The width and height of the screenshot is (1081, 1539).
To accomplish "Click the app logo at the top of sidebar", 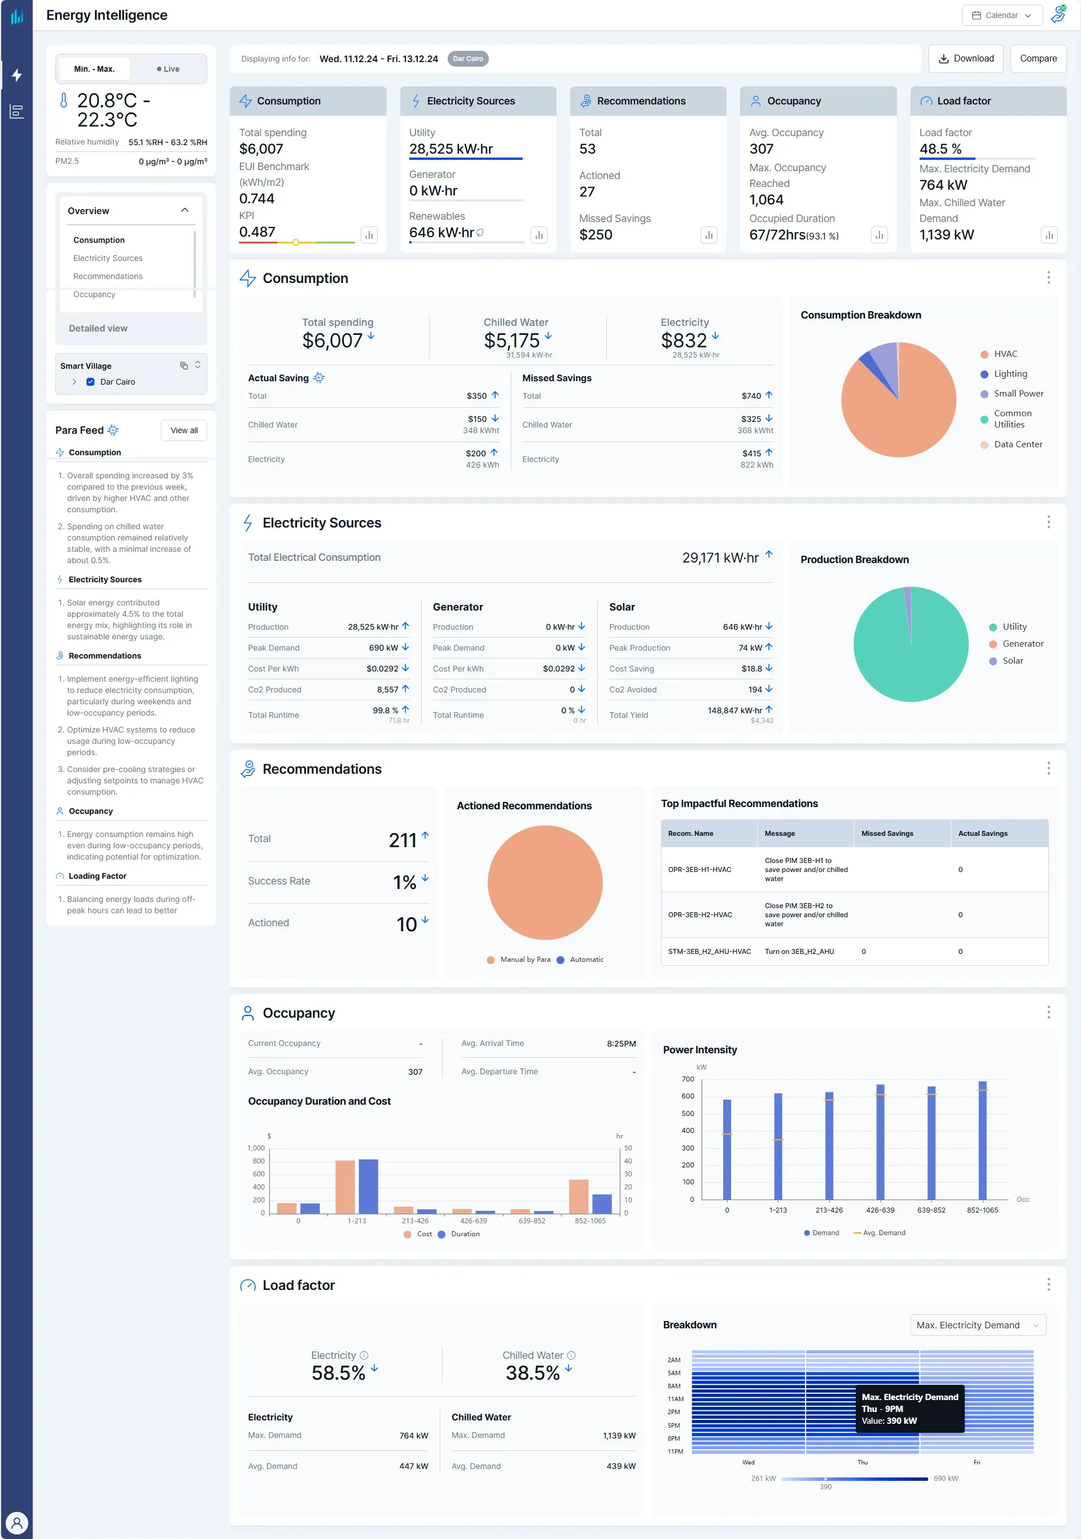I will [x=17, y=16].
